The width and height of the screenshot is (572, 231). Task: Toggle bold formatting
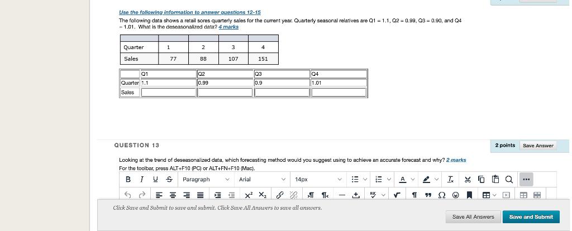(x=128, y=179)
